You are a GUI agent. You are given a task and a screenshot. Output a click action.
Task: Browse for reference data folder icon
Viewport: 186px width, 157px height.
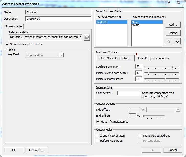87,37
